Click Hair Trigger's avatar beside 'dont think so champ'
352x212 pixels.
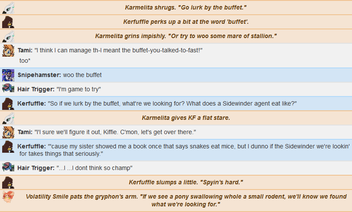coord(8,167)
